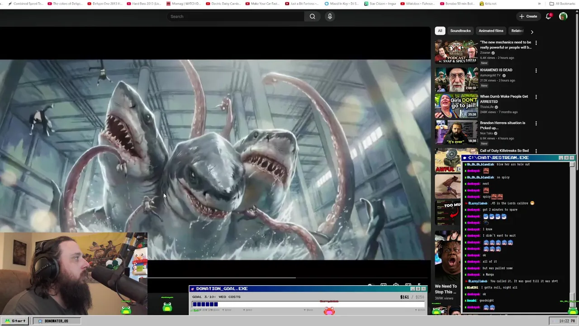579x326 pixels.
Task: Click the donation goal progress bar
Action: 308,304
